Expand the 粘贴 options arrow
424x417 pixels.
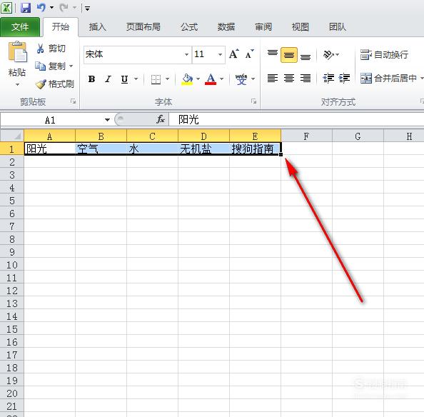(17, 85)
